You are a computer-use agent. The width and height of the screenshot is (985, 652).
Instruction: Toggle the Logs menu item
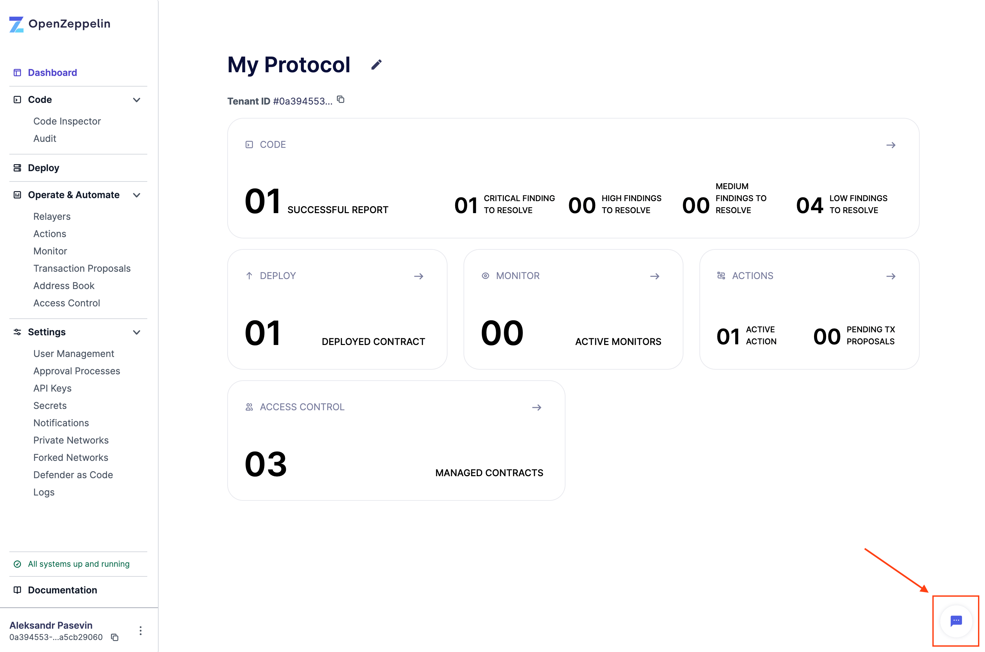(x=44, y=492)
